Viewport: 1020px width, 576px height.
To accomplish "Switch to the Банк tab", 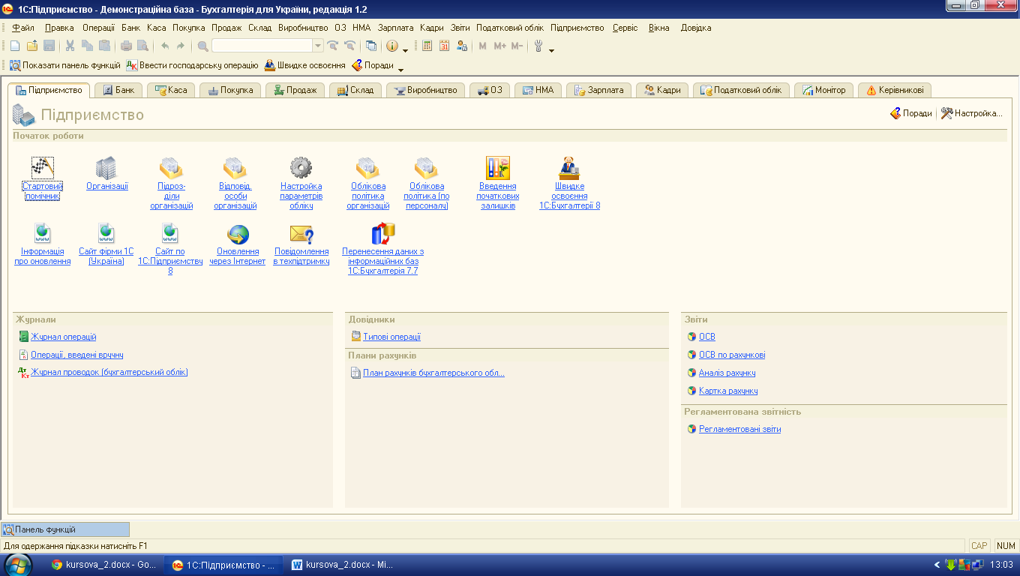I will pyautogui.click(x=119, y=90).
